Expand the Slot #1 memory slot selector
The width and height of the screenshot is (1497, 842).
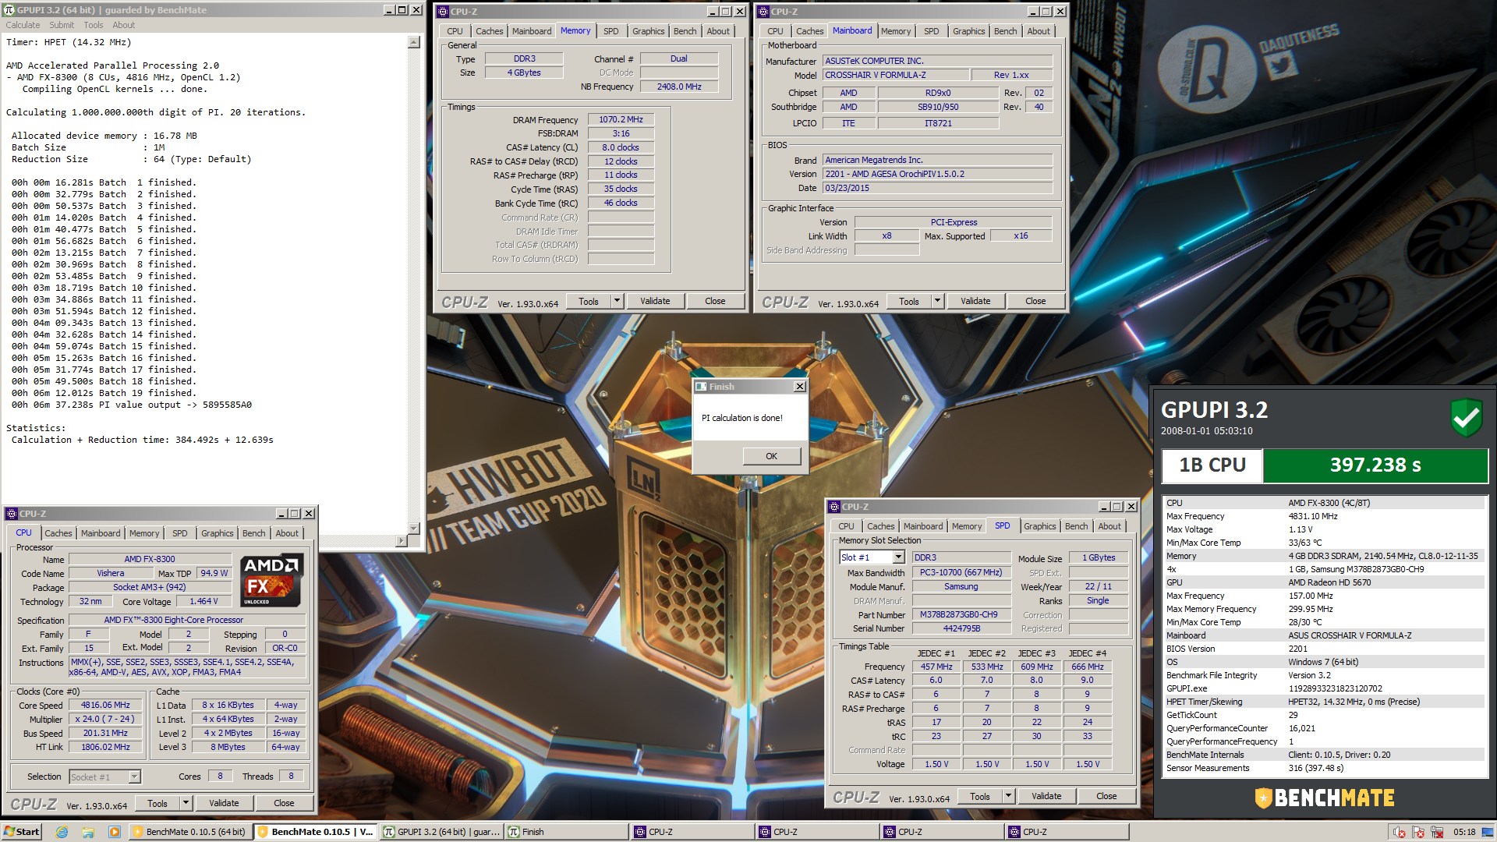click(898, 557)
